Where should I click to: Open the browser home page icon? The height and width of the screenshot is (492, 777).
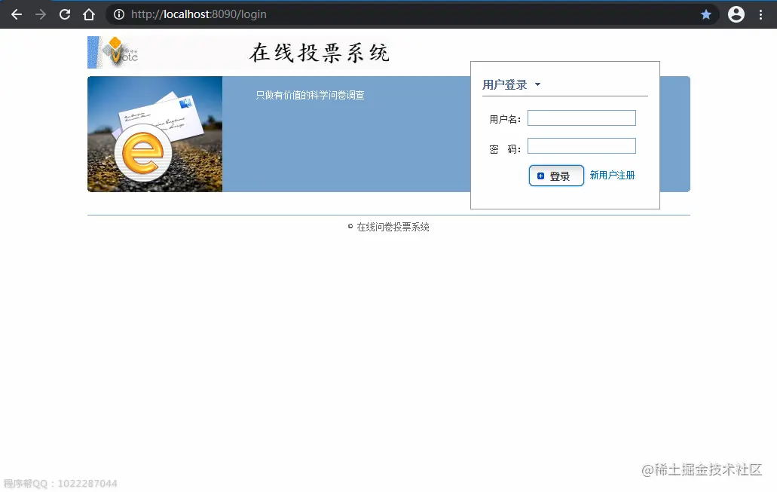click(89, 14)
